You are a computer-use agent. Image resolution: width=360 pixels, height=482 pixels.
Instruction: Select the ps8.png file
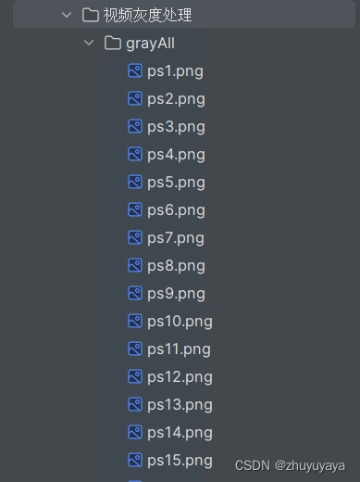[x=176, y=266]
